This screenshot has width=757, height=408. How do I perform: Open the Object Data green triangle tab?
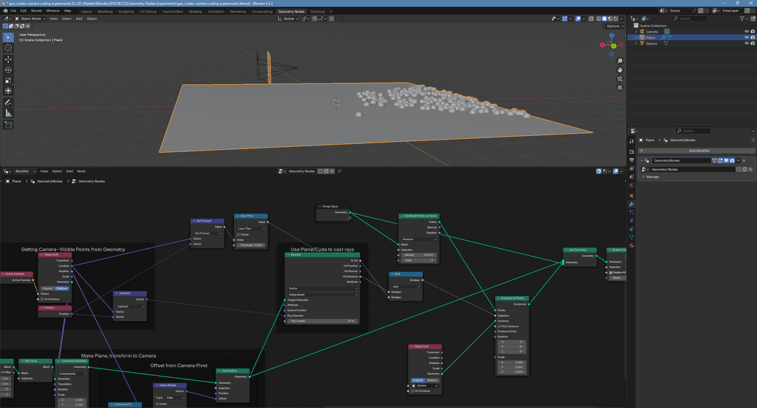pos(631,237)
